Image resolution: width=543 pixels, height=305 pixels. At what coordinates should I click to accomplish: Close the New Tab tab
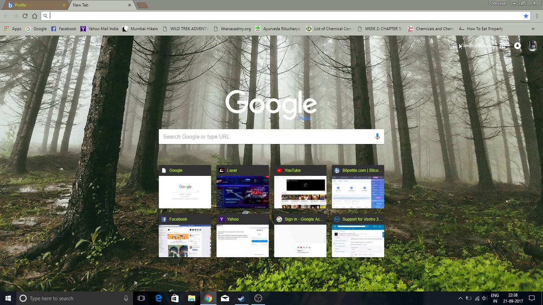[x=129, y=5]
